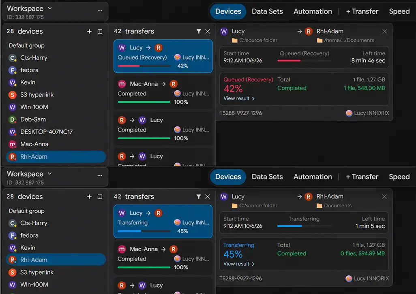Click upper + Transfer button
This screenshot has height=294, width=416.
[362, 11]
